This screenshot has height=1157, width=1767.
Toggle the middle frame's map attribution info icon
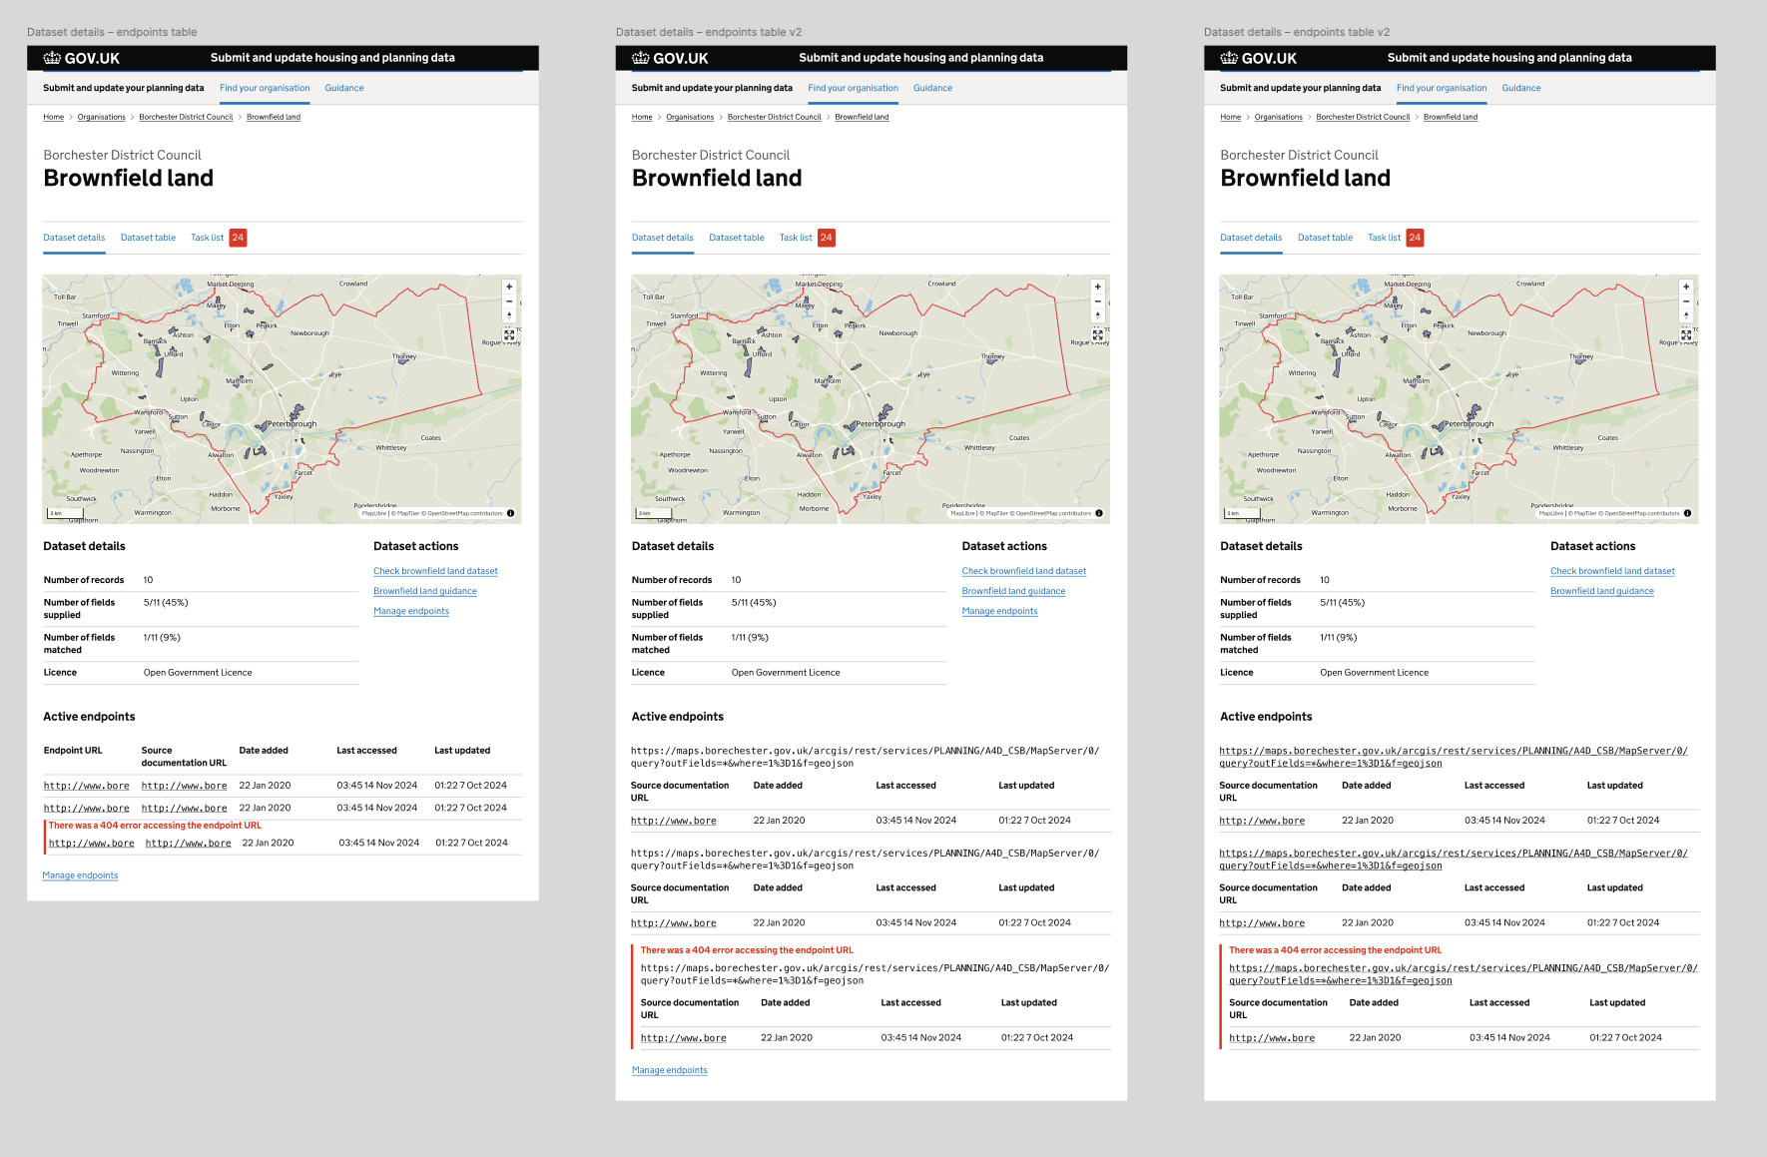point(1099,513)
